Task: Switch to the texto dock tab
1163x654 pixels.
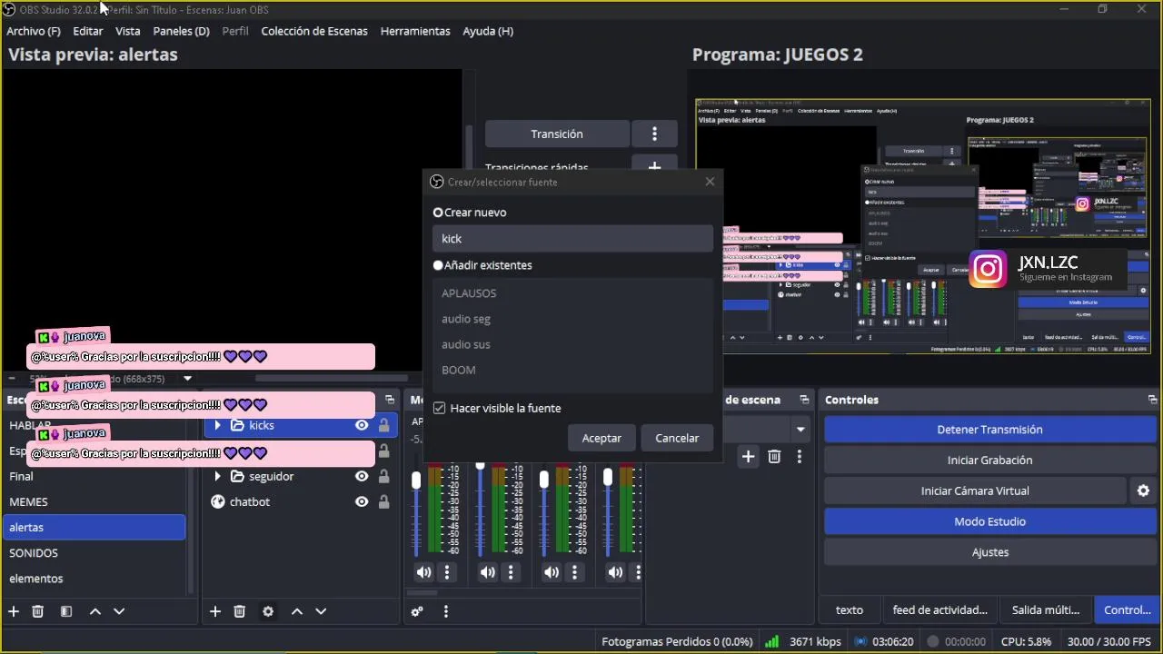Action: click(x=850, y=610)
